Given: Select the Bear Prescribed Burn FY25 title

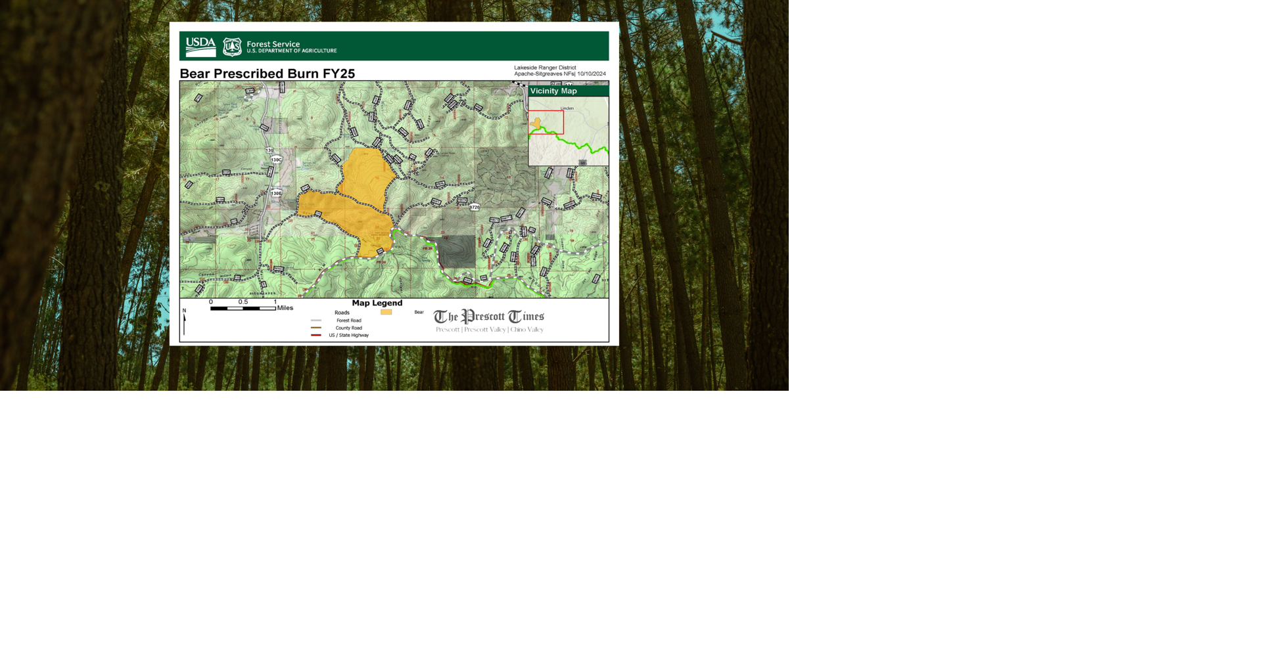Looking at the screenshot, I should click(268, 74).
